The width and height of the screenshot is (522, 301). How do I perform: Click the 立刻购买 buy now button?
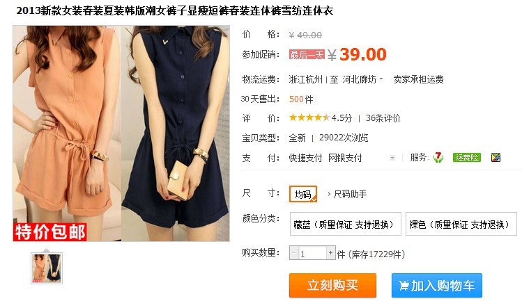[x=332, y=286]
